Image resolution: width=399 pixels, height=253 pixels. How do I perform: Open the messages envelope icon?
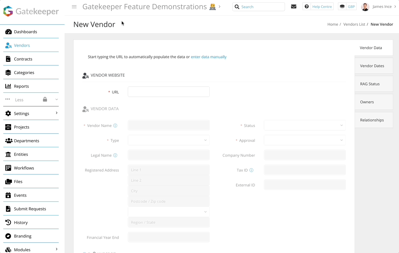(294, 6)
